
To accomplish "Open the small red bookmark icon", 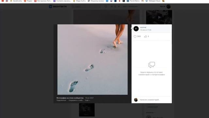I will click(120, 1).
